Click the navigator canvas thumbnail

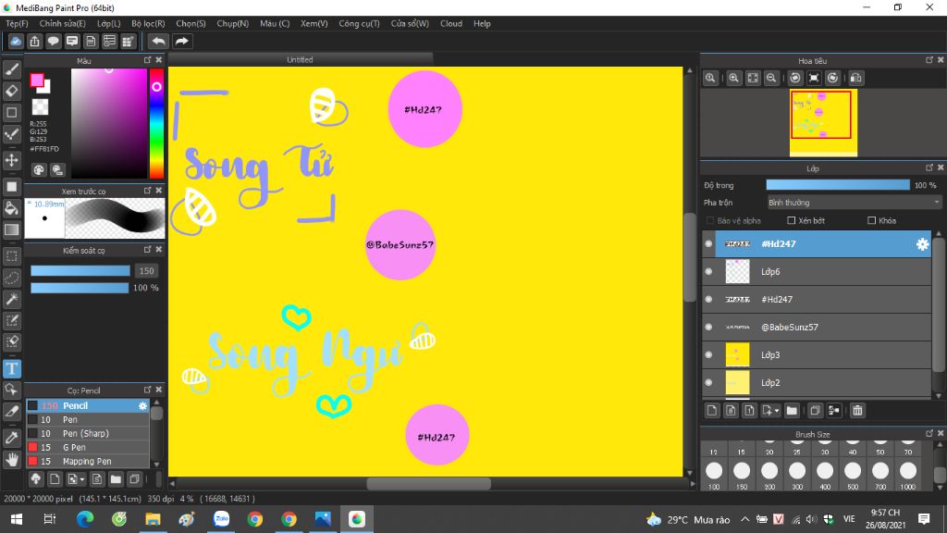pos(823,123)
